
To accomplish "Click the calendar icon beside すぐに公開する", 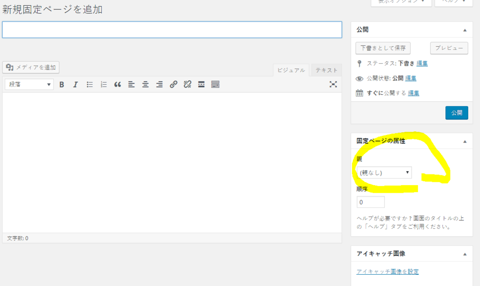I will [360, 93].
